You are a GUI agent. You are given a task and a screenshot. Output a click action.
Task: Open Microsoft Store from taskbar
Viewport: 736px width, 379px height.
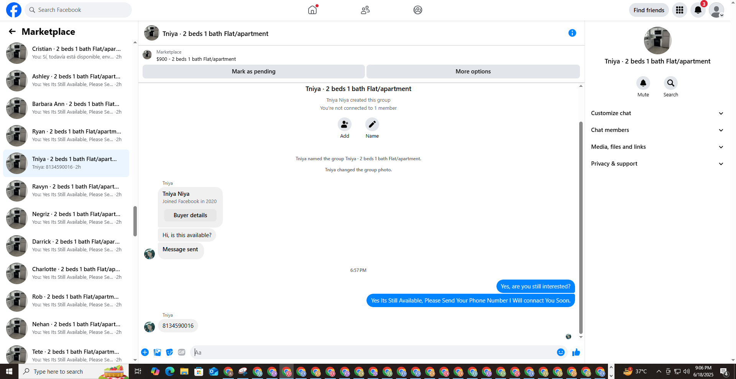[x=199, y=371]
